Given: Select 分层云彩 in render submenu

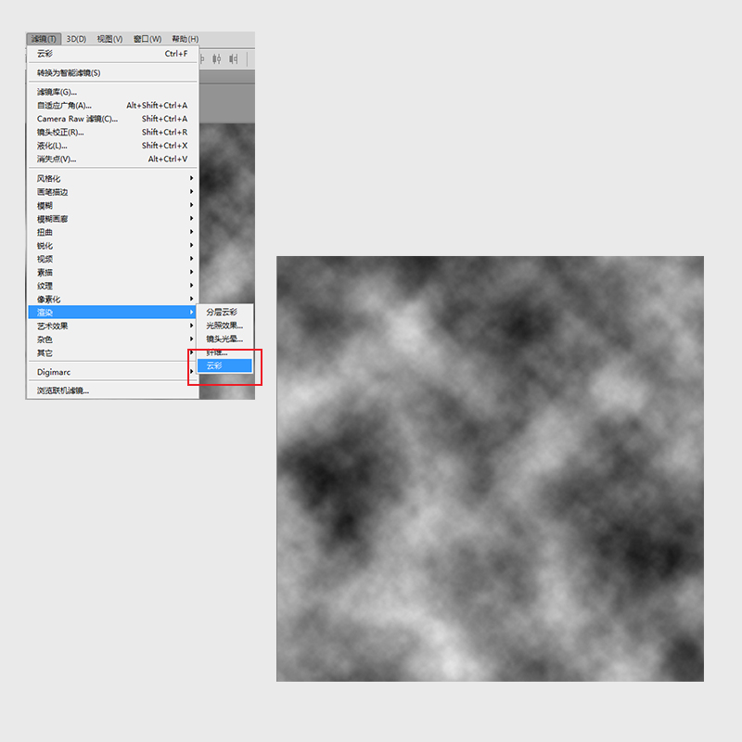Looking at the screenshot, I should coord(224,313).
